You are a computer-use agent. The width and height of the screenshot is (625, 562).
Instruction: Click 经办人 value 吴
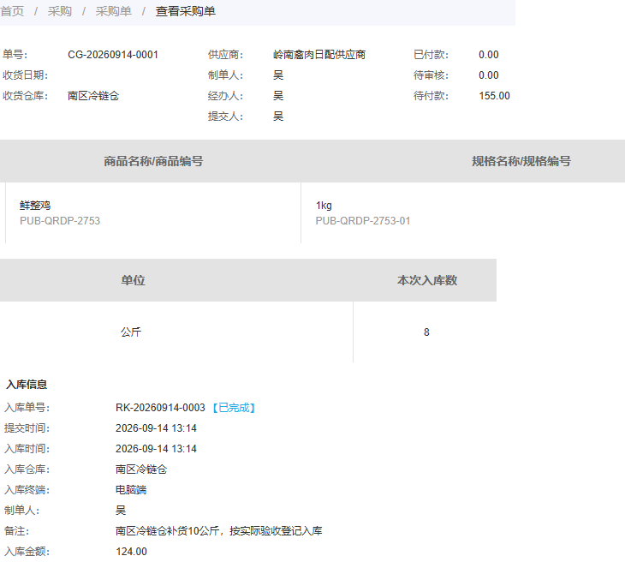pyautogui.click(x=277, y=96)
